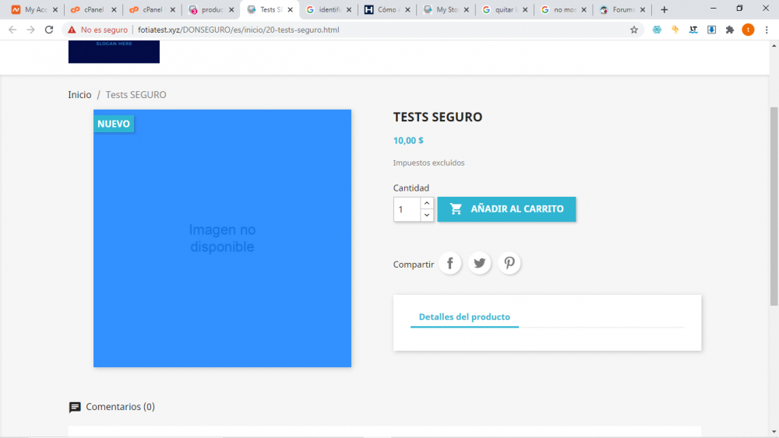Click the TESTS SEGURO product title
This screenshot has height=438, width=779.
[438, 117]
